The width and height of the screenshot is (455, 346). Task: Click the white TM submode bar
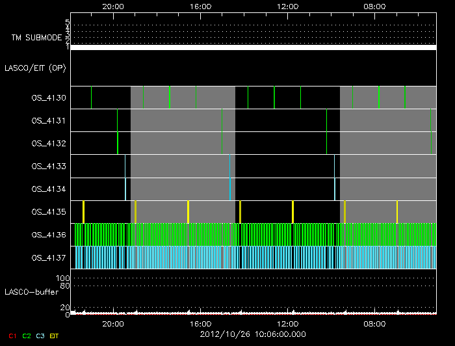(253, 47)
